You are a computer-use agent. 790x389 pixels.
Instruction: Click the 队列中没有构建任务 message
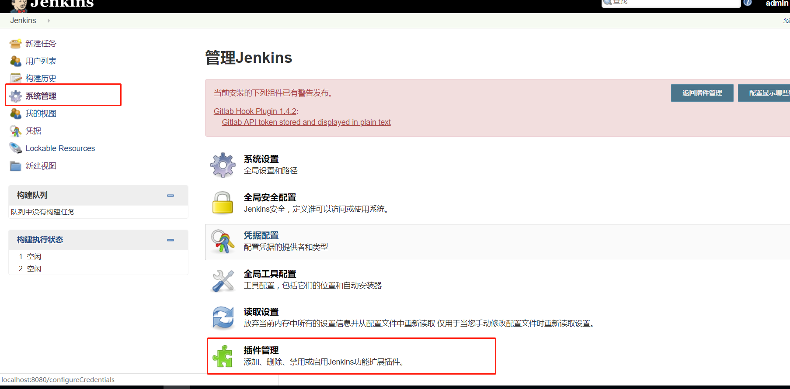coord(43,212)
